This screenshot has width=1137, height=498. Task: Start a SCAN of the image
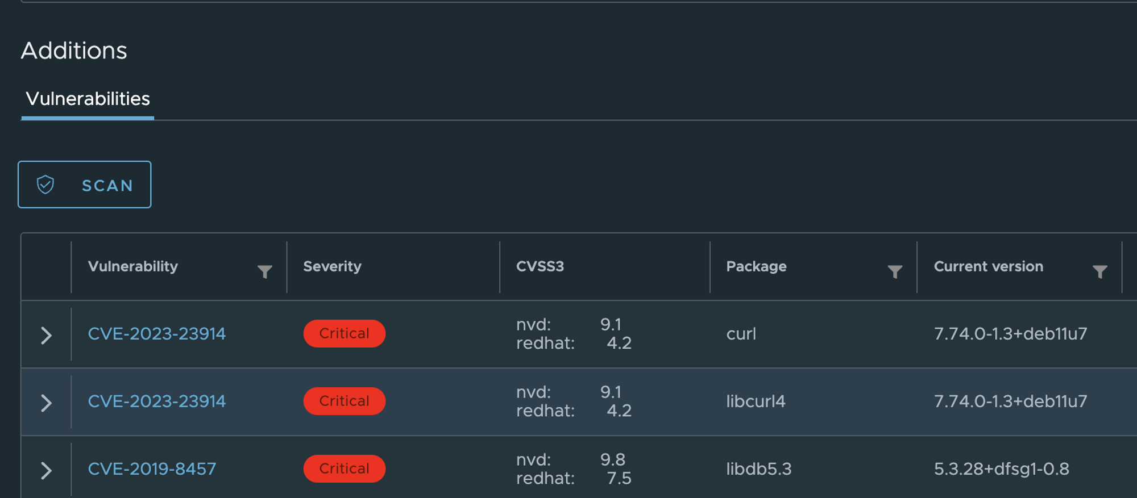(x=85, y=185)
